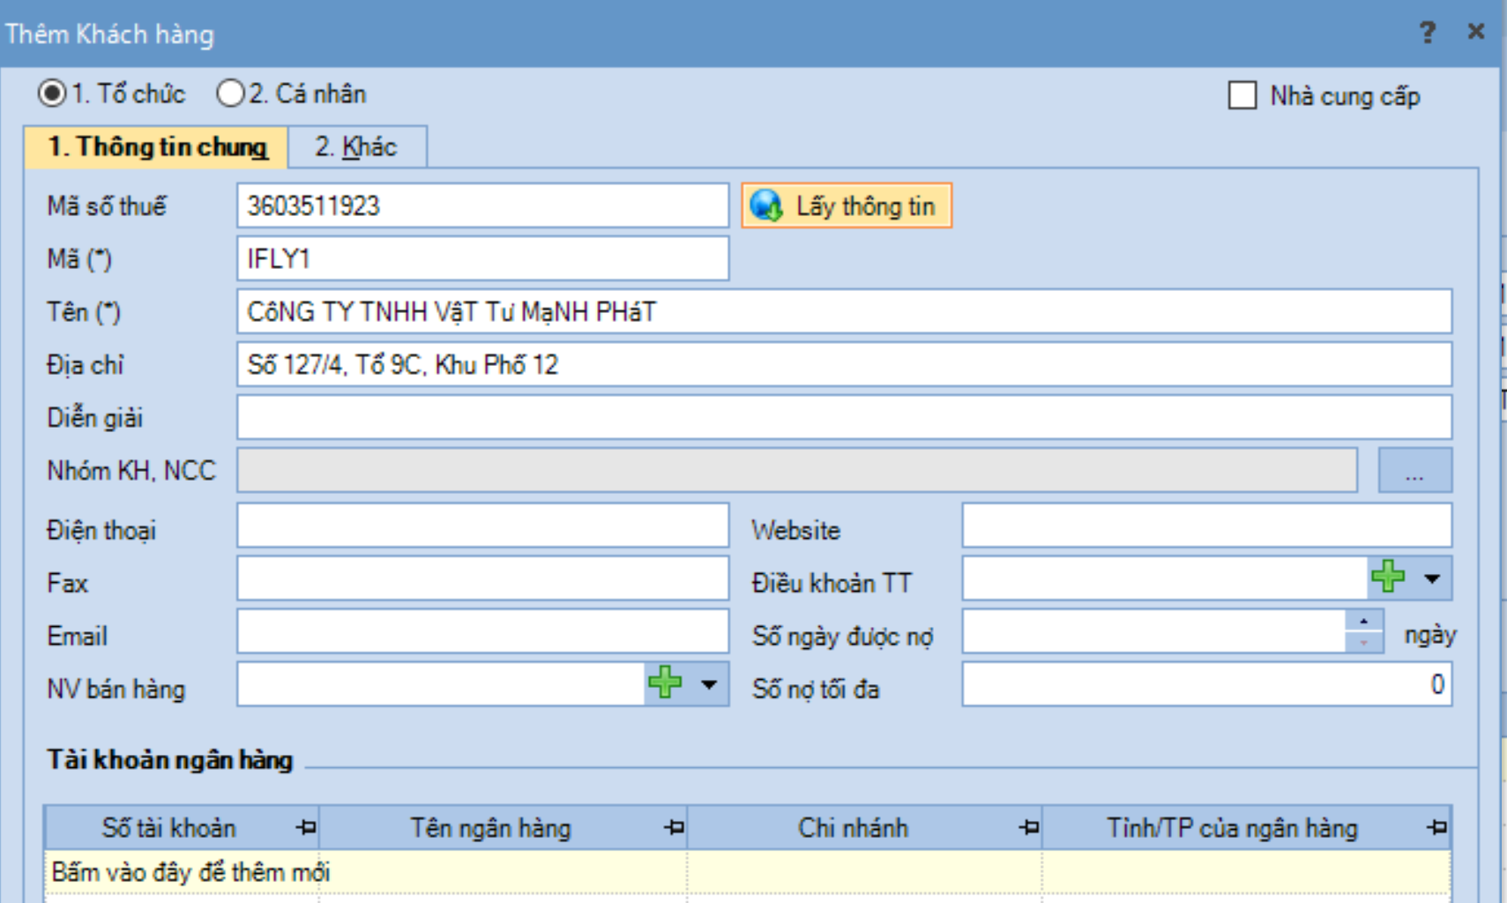
Task: Pin the Tỉnh/TP của ngân hàng column
Action: coord(1436,827)
